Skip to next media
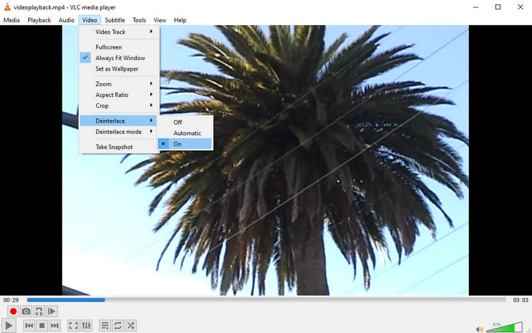This screenshot has width=532, height=333. point(54,326)
